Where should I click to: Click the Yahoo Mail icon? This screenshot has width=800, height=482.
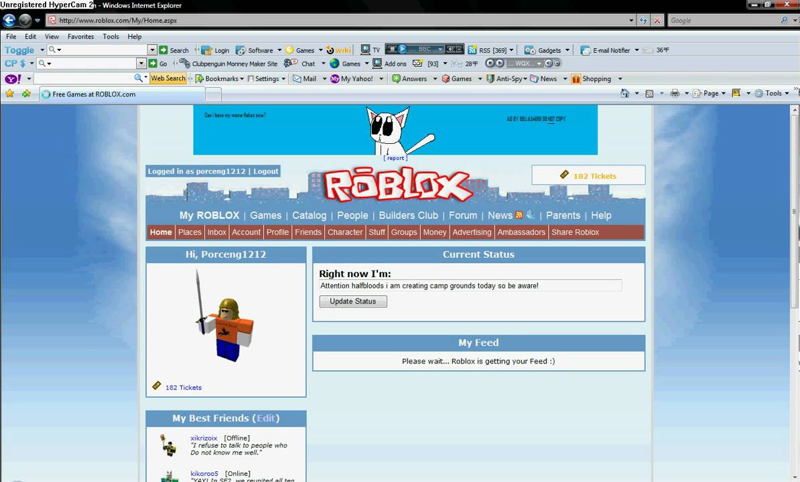coord(297,78)
